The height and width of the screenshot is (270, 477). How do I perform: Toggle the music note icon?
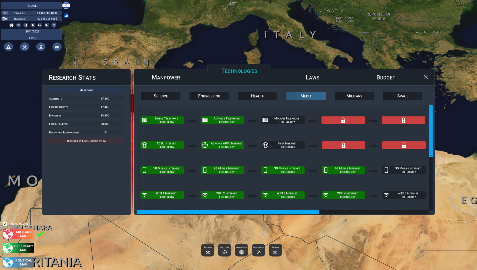pyautogui.click(x=54, y=25)
